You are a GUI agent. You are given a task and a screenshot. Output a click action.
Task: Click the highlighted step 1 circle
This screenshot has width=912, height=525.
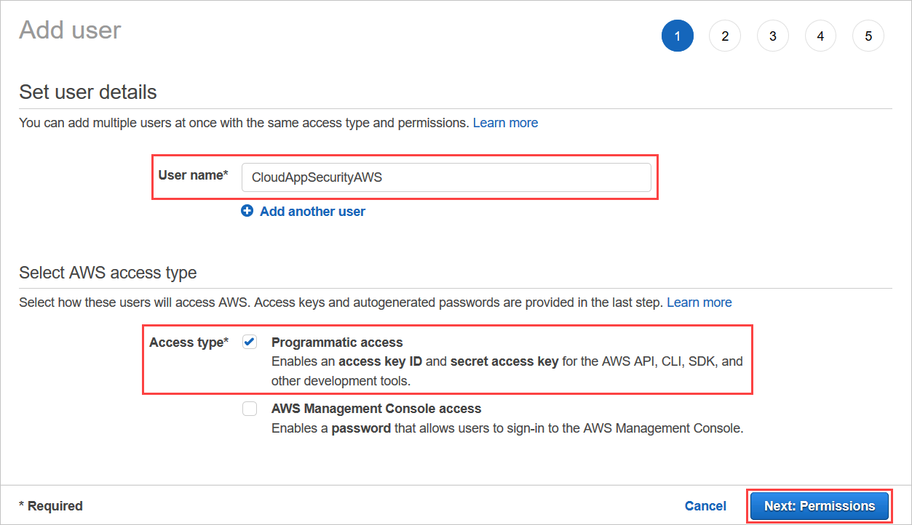pyautogui.click(x=677, y=36)
